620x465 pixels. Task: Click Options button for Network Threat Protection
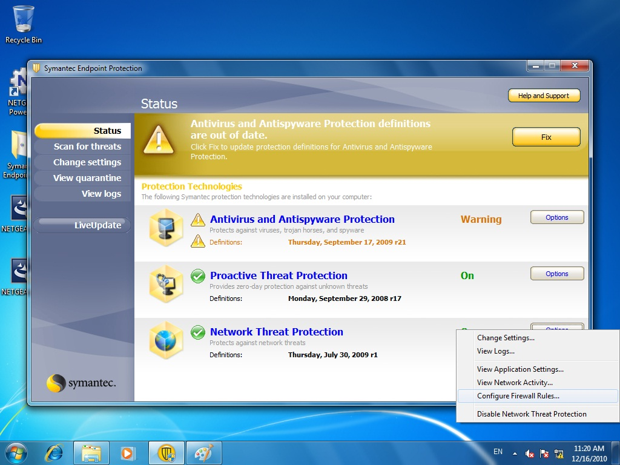tap(557, 326)
